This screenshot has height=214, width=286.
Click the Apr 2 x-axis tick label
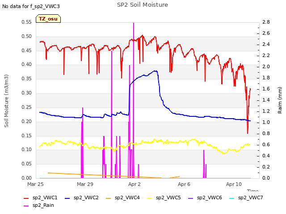tap(135, 184)
